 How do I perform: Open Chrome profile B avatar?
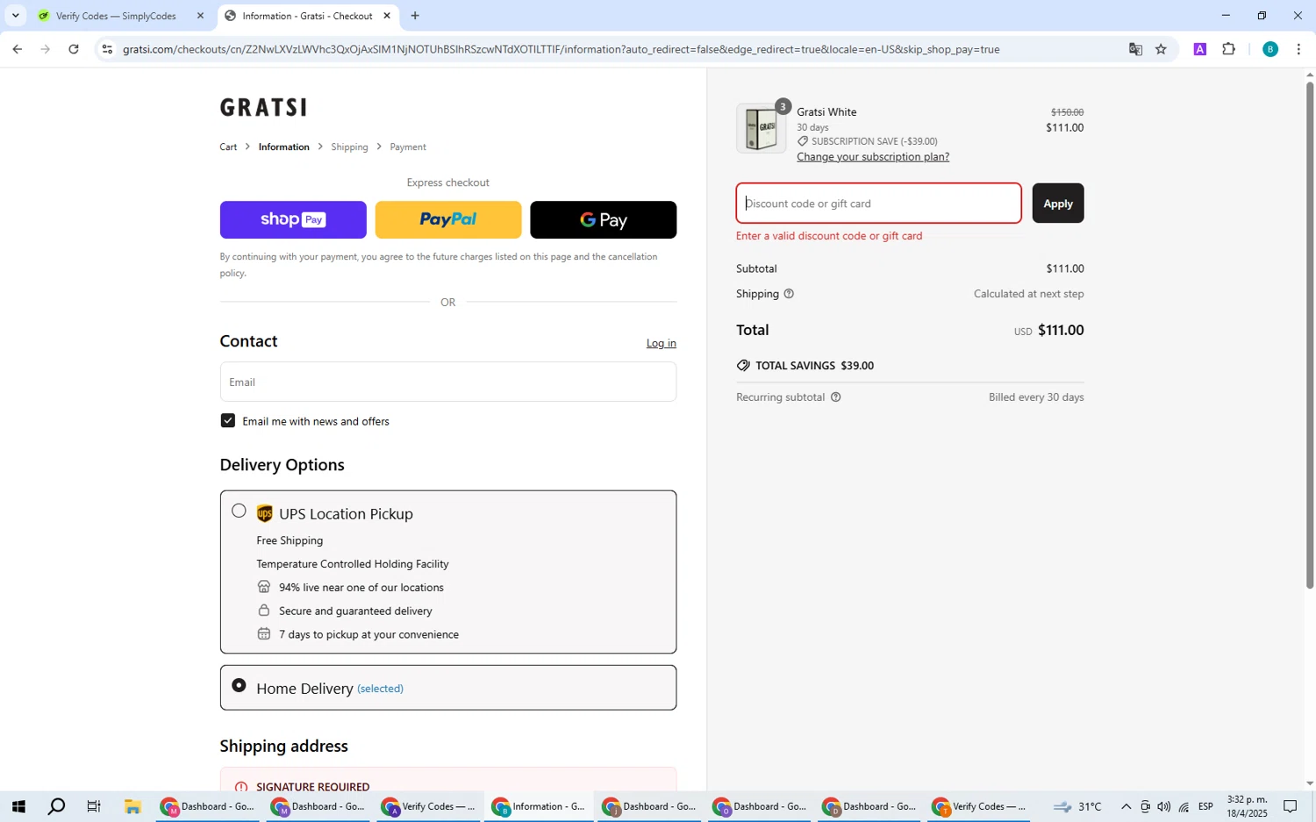click(1270, 49)
